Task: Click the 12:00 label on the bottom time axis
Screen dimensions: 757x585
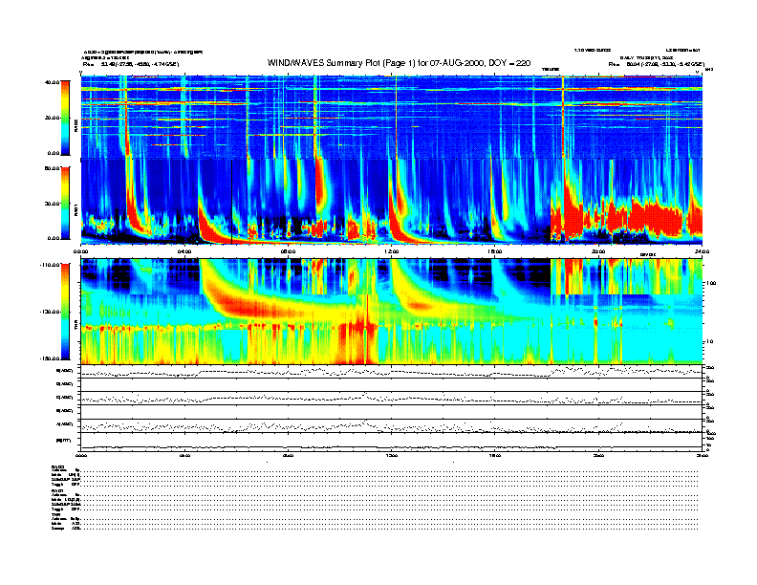Action: pos(391,455)
